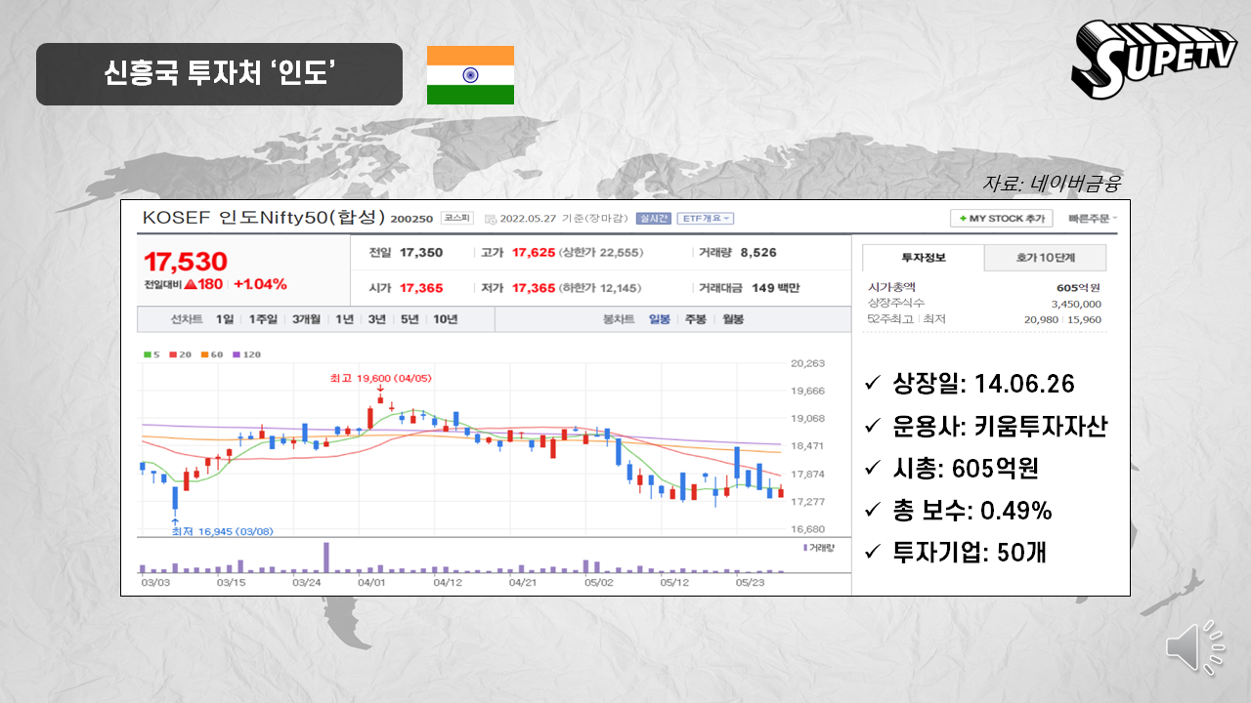Click the 거래량 legend in the volume chart

pyautogui.click(x=819, y=548)
